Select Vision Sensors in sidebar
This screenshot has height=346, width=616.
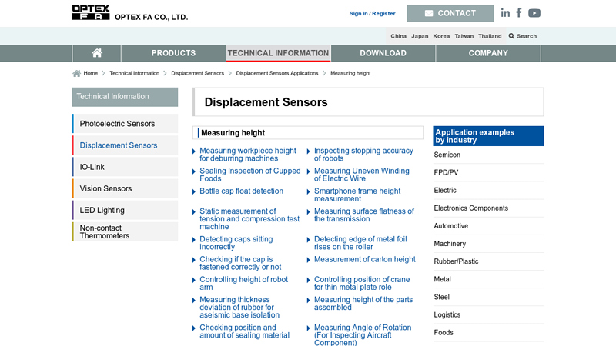pyautogui.click(x=125, y=188)
